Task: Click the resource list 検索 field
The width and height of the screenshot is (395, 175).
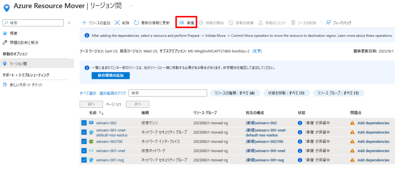Action: point(168,93)
